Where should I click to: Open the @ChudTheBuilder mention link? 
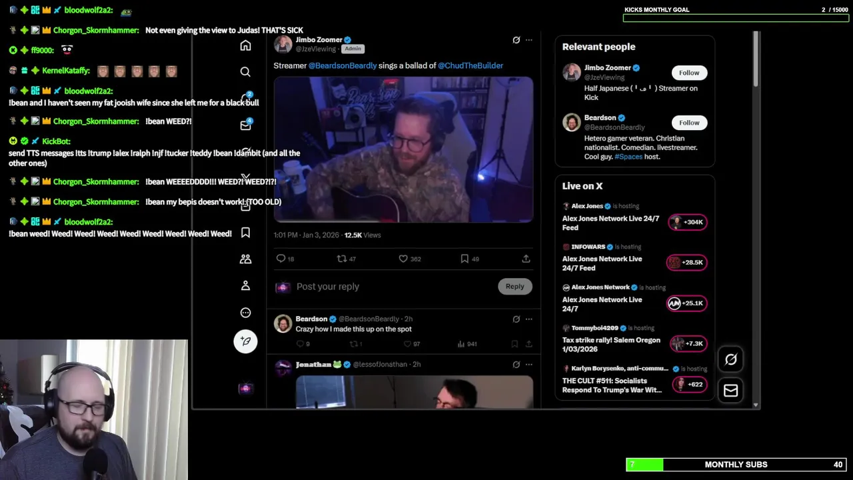[x=470, y=65]
